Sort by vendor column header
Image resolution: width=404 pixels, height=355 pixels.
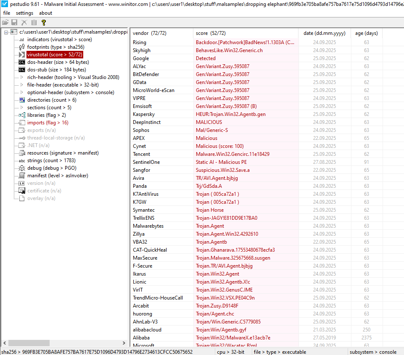(161, 33)
